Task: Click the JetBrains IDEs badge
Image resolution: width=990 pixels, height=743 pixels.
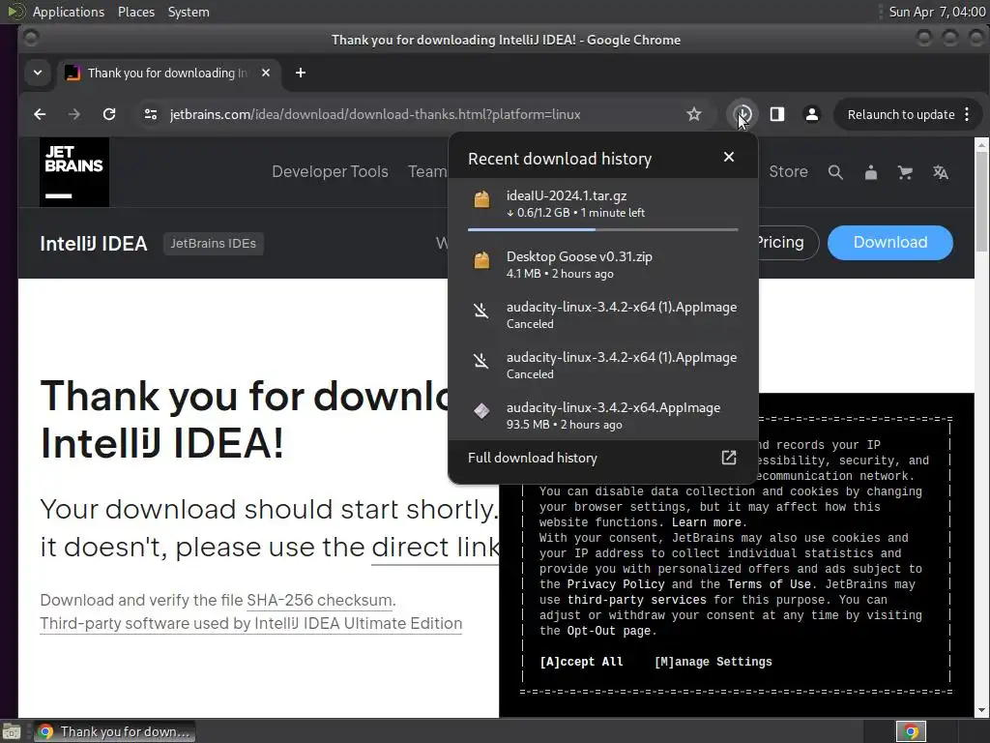Action: pos(214,243)
